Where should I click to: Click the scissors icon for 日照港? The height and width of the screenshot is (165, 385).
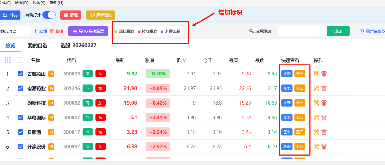(316, 132)
